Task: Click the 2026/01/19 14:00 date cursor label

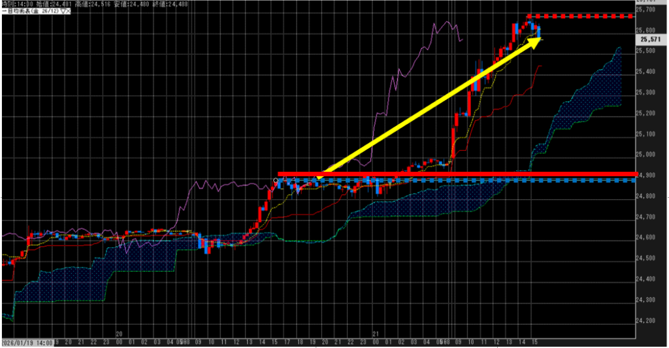Action: click(x=26, y=341)
